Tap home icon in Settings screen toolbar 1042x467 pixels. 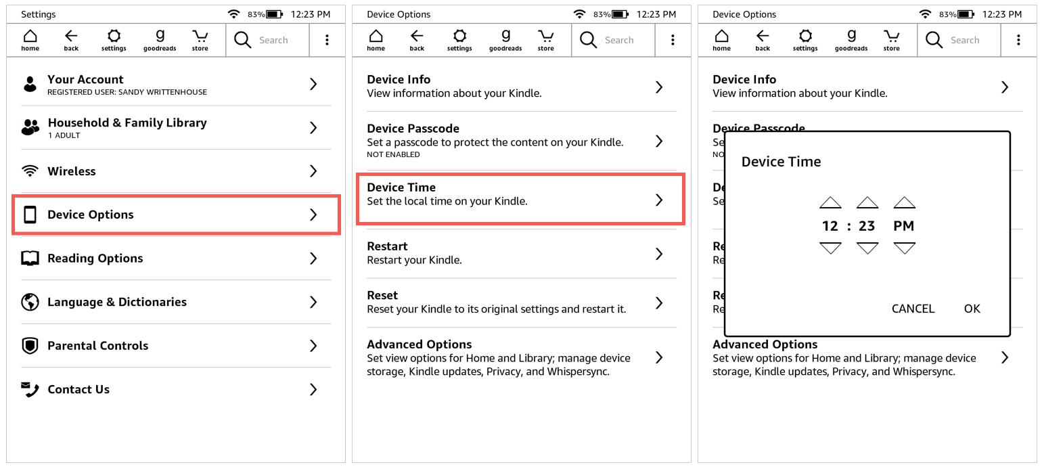30,40
